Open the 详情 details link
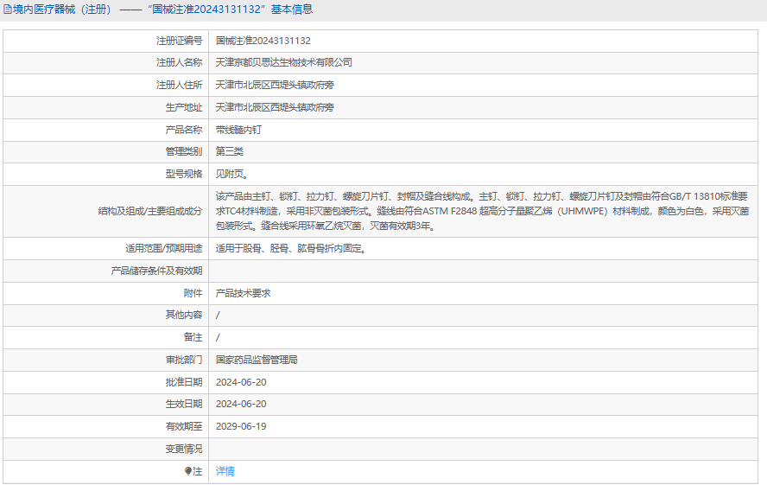 click(225, 471)
